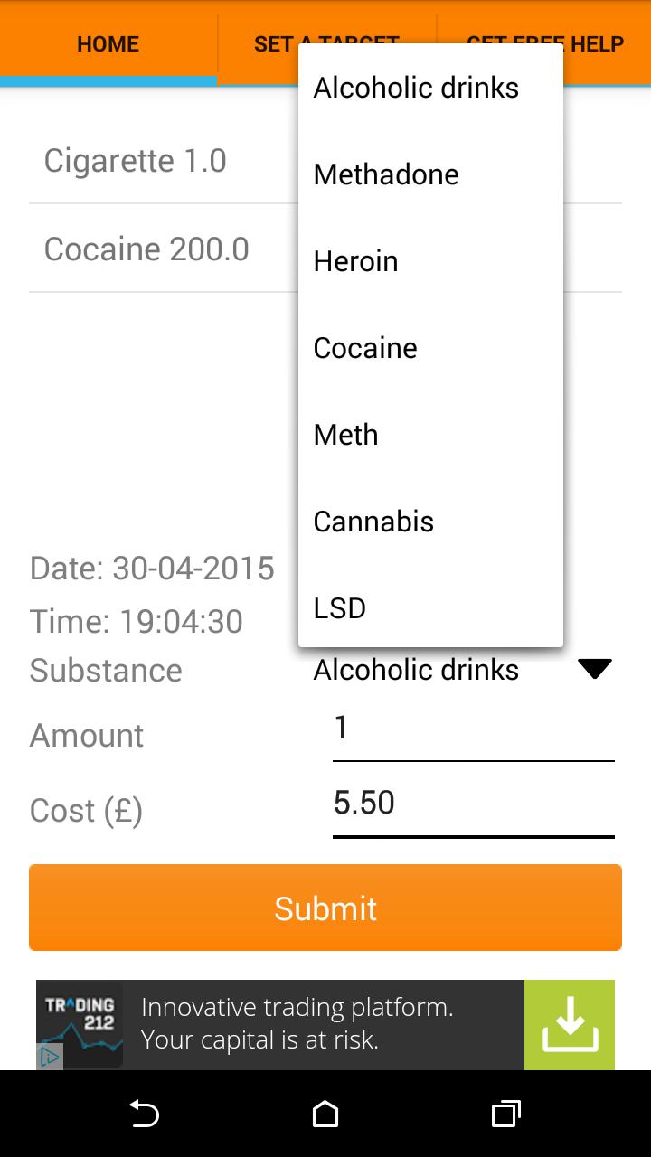The width and height of the screenshot is (651, 1157).
Task: Expand the Substance dropdown arrow
Action: click(594, 669)
